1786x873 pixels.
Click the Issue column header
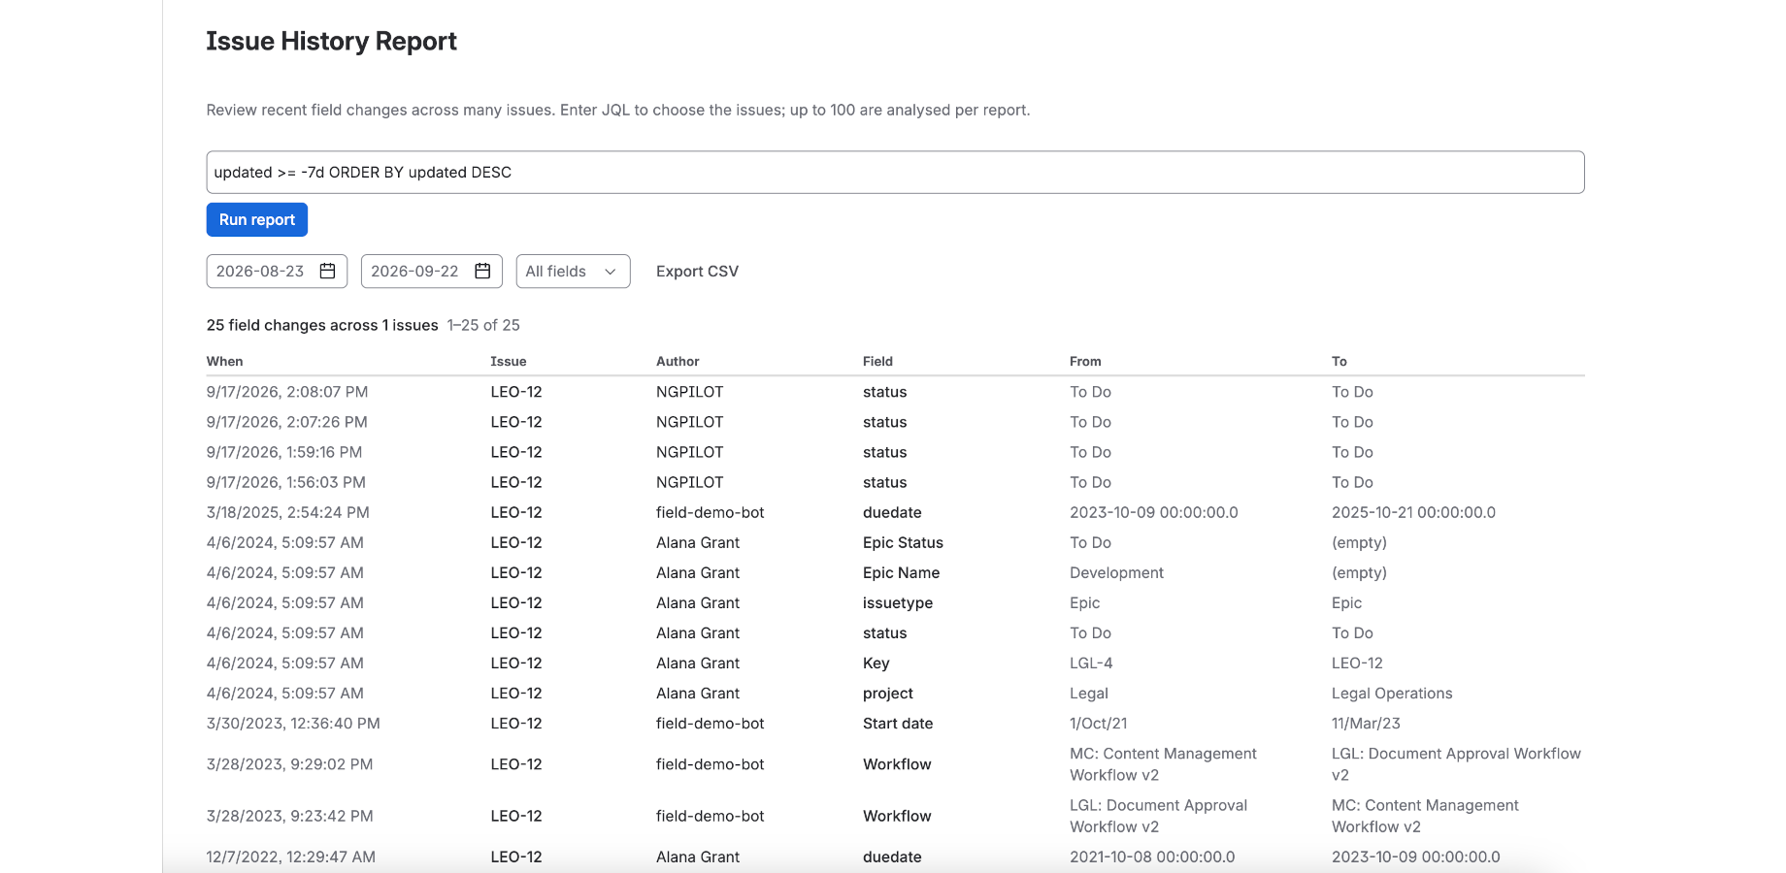[x=509, y=362]
